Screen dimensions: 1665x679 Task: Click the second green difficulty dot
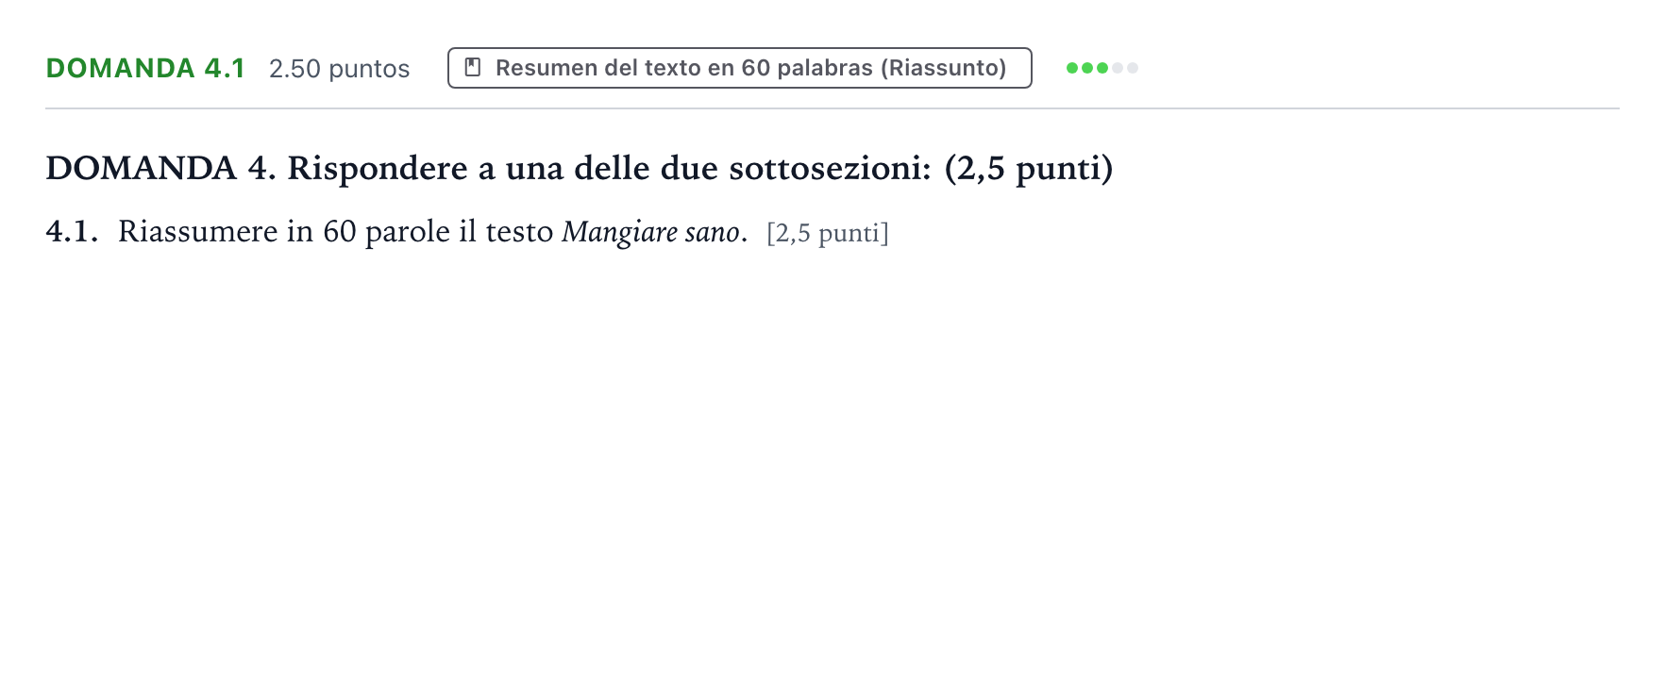click(1087, 68)
